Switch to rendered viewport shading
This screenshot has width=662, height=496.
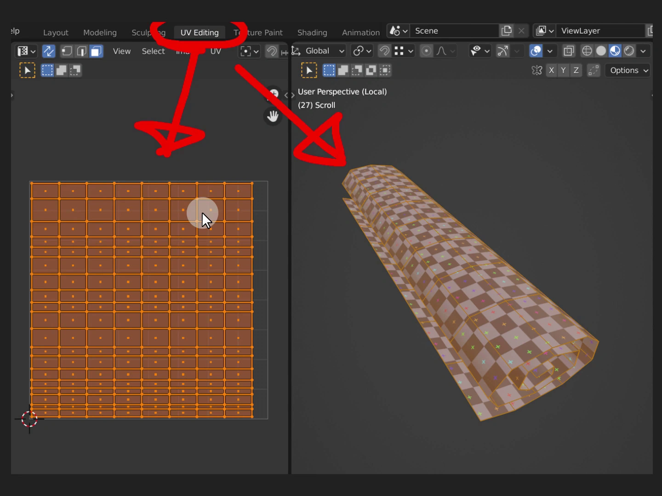tap(629, 51)
